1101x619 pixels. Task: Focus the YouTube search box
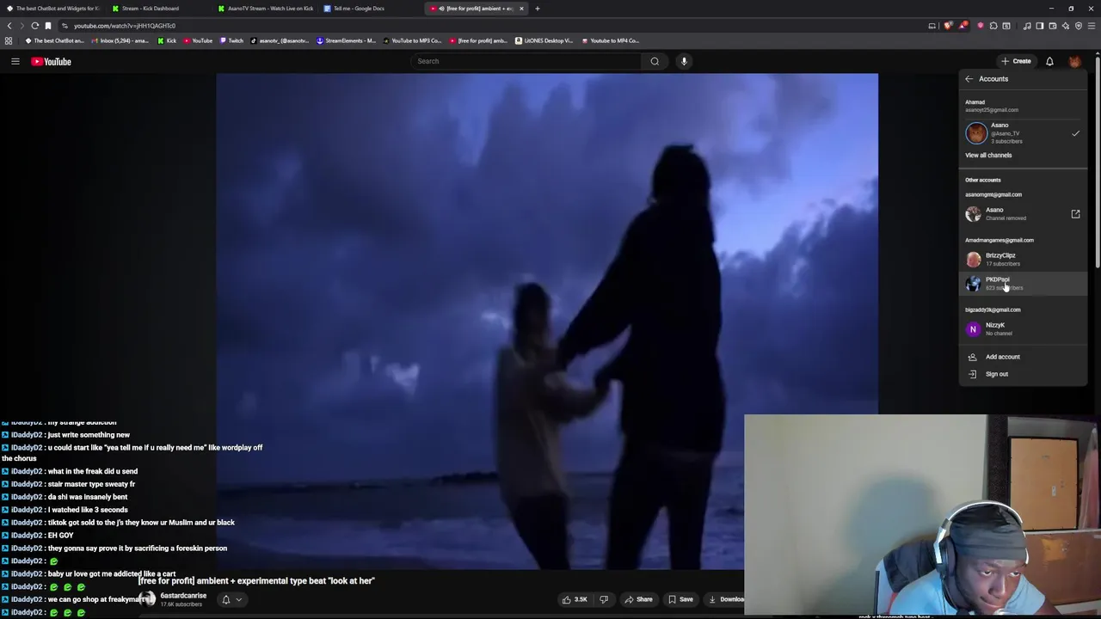coord(526,61)
